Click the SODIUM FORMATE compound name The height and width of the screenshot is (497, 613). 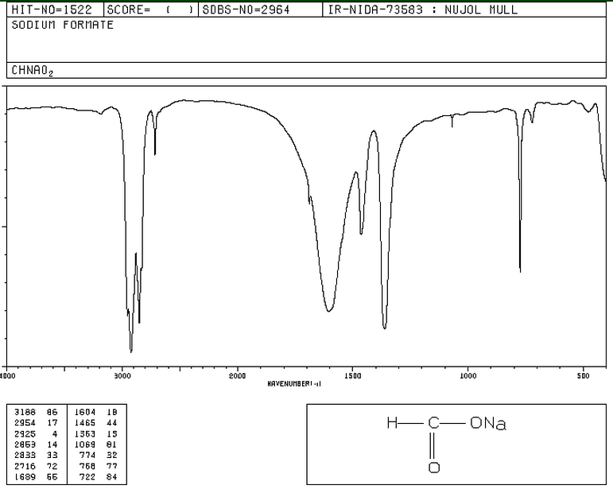(x=63, y=25)
